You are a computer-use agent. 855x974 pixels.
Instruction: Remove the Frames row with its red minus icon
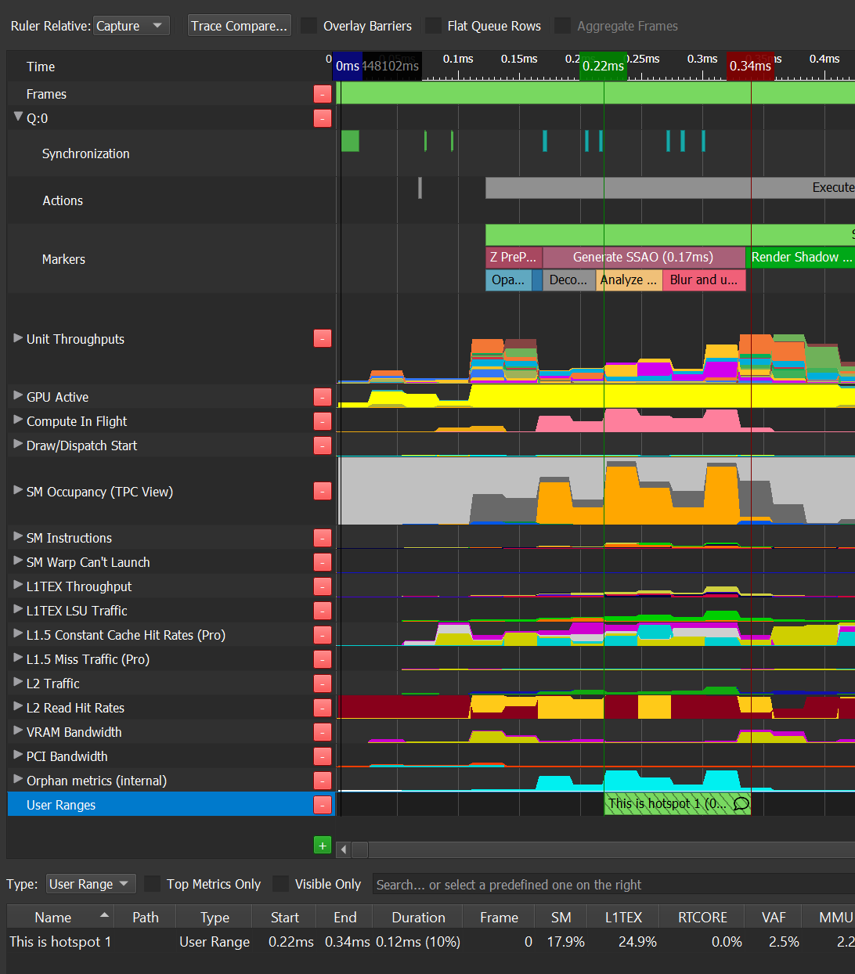click(x=322, y=94)
